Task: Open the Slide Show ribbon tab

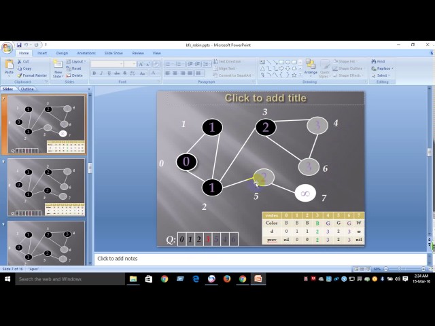Action: 114,53
